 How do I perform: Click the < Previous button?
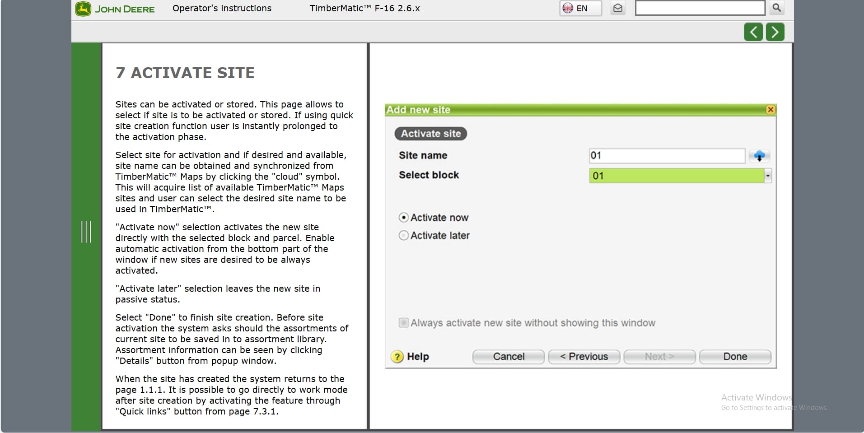click(x=584, y=357)
